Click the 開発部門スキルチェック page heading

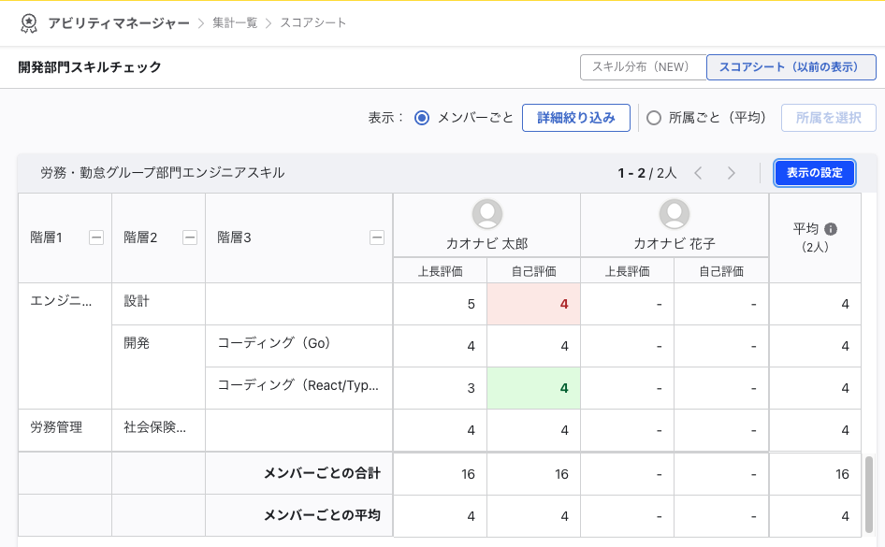90,67
